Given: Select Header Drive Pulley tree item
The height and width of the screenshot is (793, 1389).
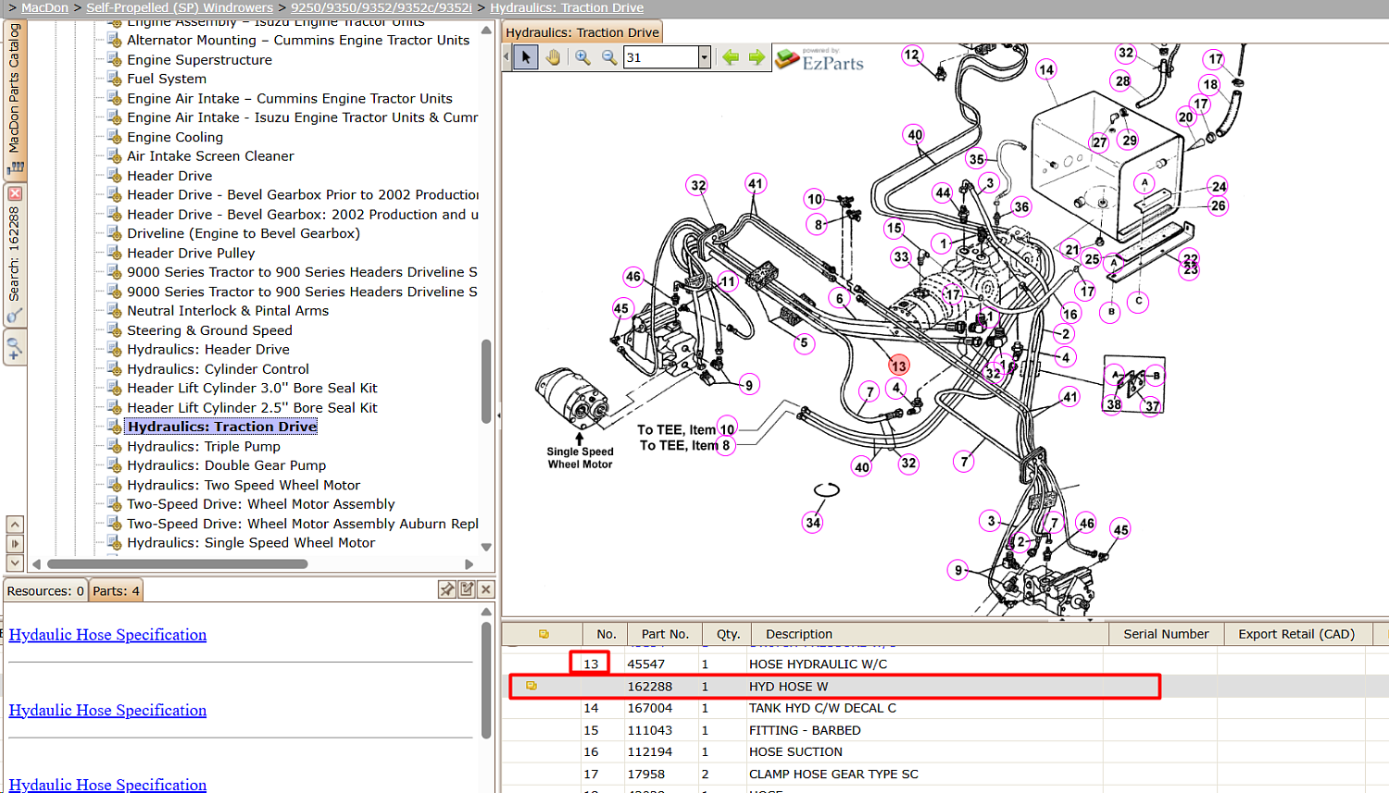Looking at the screenshot, I should click(x=191, y=253).
